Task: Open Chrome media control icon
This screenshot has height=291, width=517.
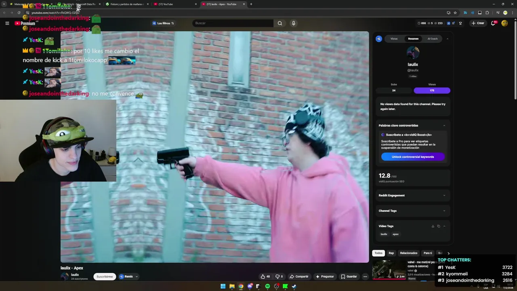Action: click(498, 13)
